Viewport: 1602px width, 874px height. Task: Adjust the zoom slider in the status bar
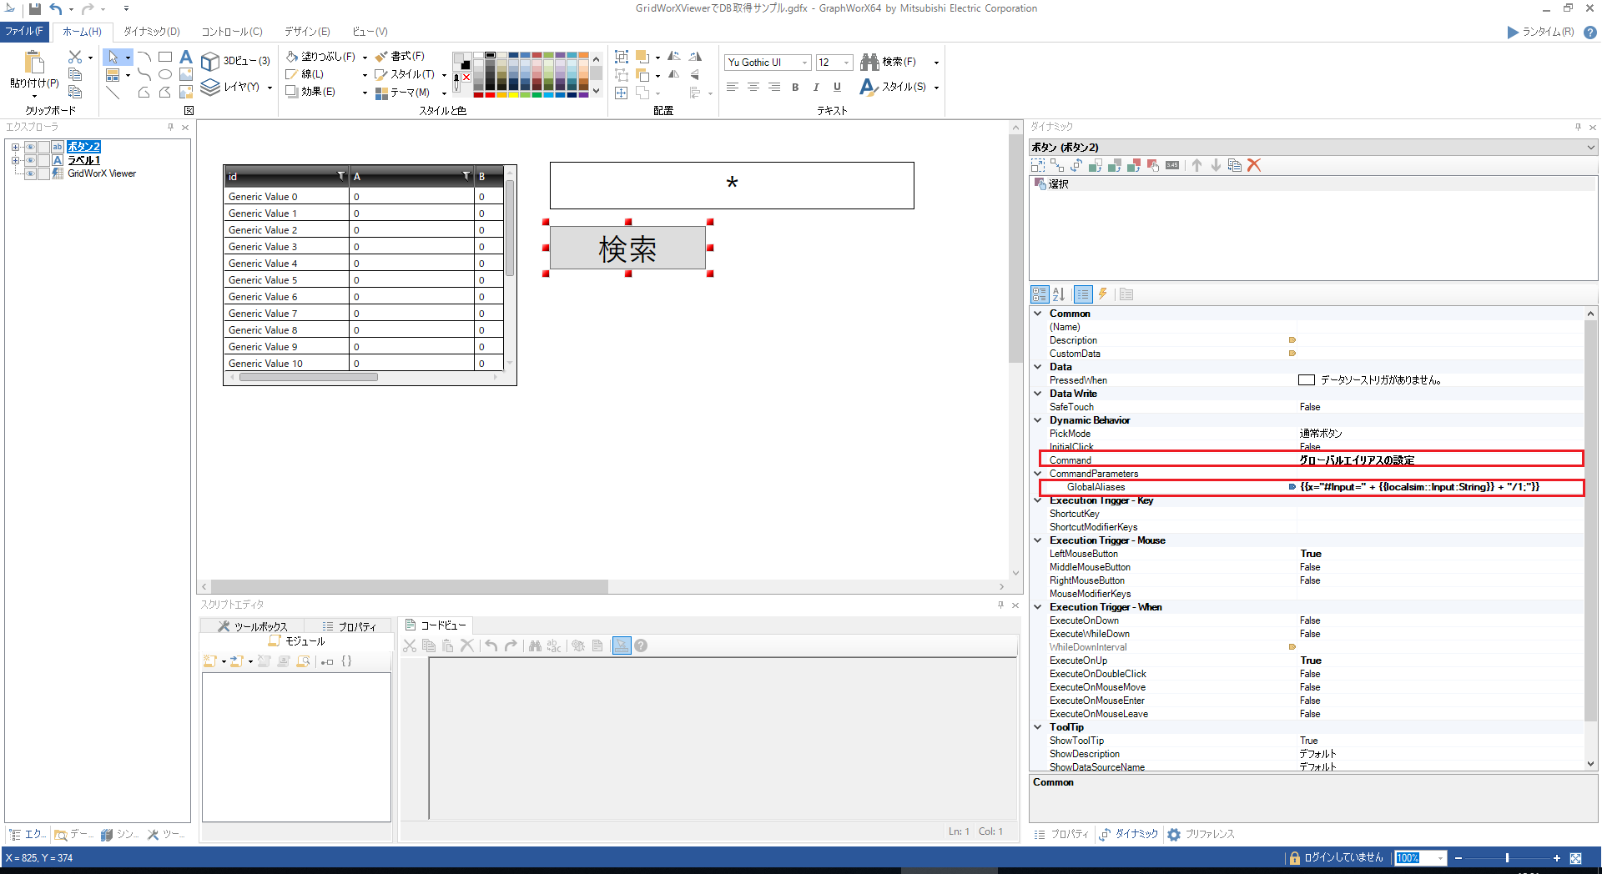coord(1507,858)
